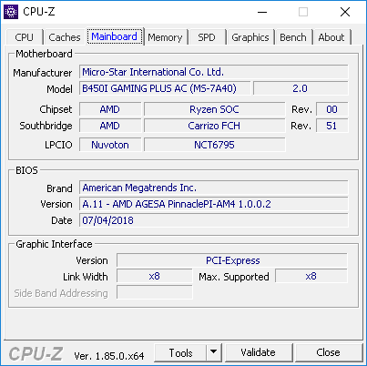Select the Mainboard tab
367x366 pixels.
coord(115,36)
